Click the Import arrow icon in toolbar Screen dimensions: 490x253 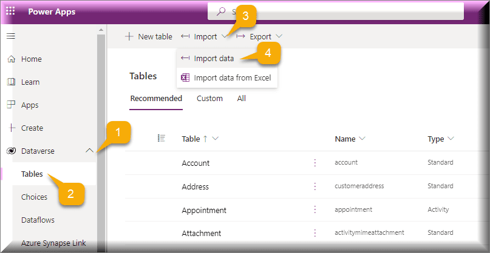pyautogui.click(x=185, y=36)
